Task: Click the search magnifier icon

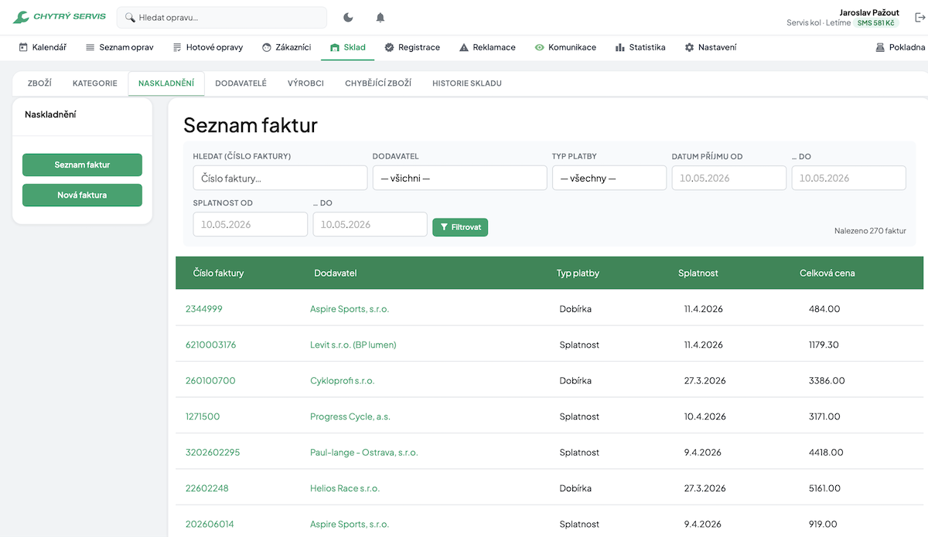Action: pos(130,17)
